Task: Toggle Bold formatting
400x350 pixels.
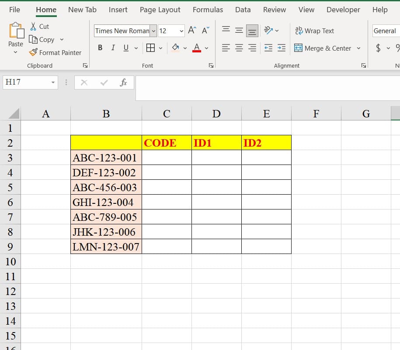Action: pos(100,48)
